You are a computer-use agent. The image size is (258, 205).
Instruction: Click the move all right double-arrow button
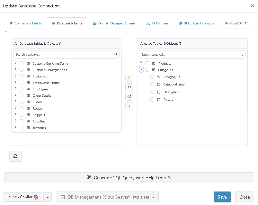[x=129, y=87]
